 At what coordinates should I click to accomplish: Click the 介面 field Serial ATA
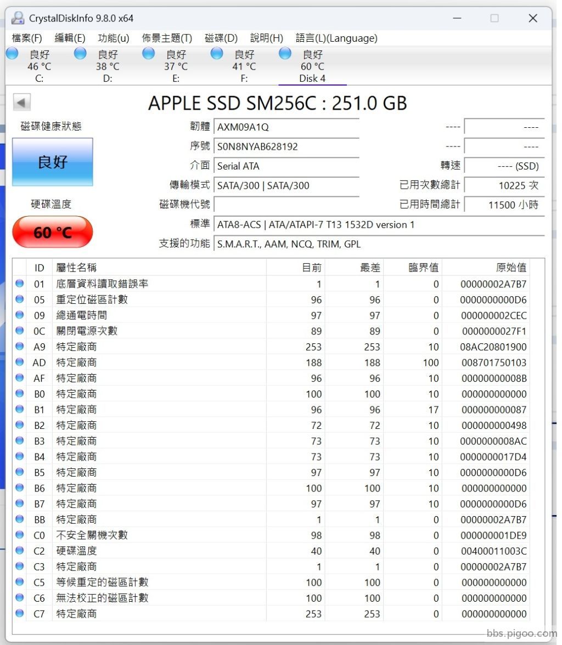click(286, 166)
